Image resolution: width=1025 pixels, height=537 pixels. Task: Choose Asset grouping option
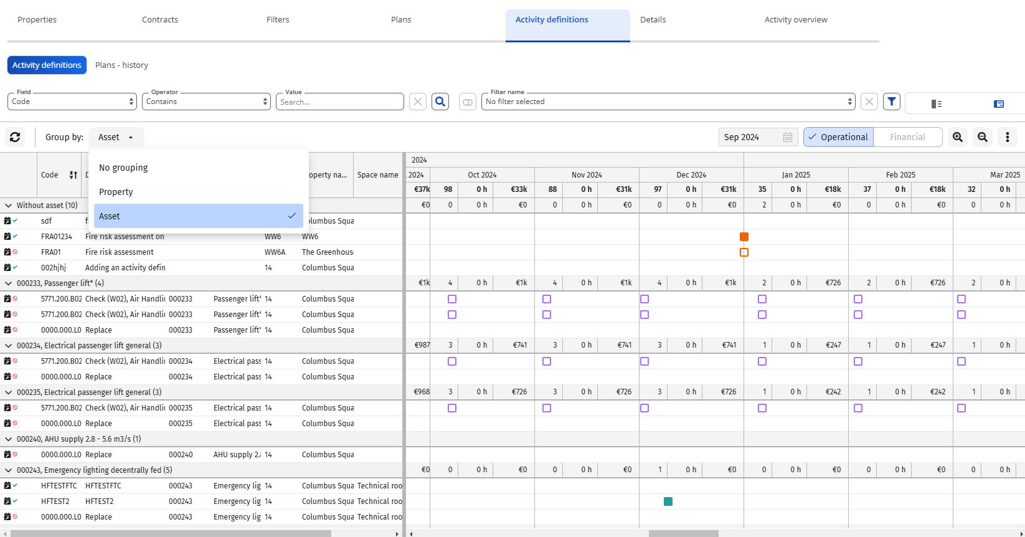pos(199,216)
